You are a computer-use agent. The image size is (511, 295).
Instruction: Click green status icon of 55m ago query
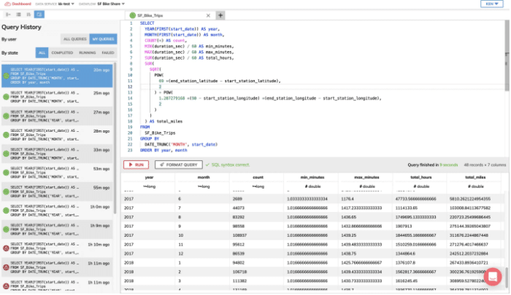(6, 192)
